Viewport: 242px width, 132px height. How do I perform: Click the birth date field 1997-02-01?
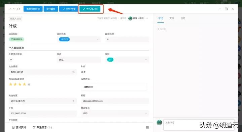pos(43,72)
